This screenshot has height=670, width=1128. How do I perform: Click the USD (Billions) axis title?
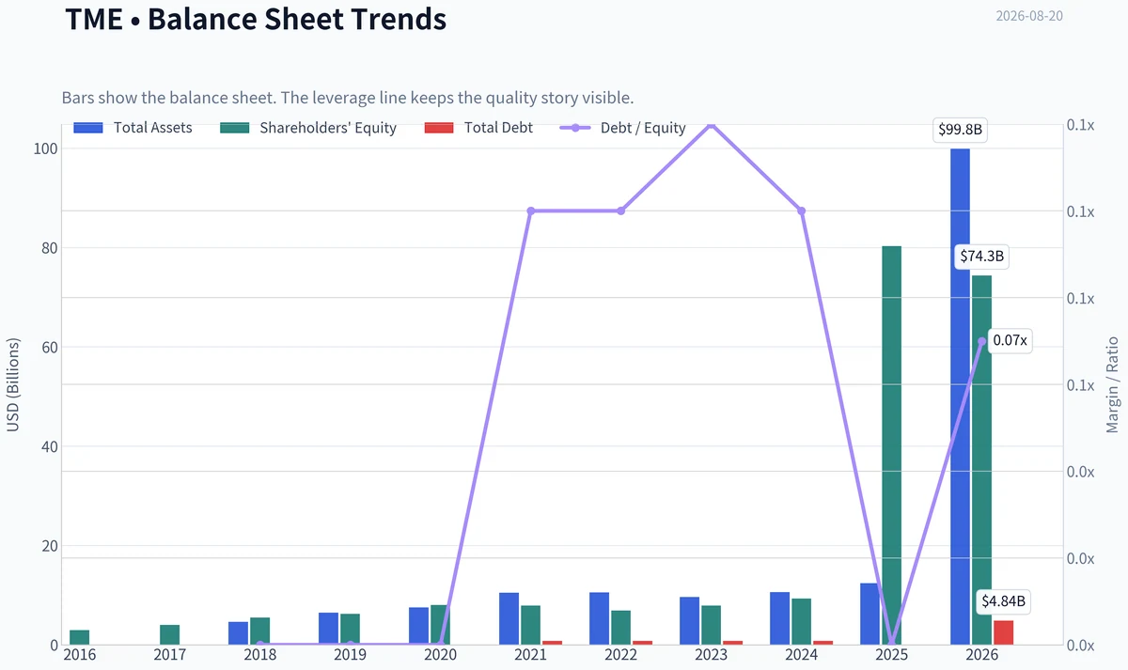point(13,385)
